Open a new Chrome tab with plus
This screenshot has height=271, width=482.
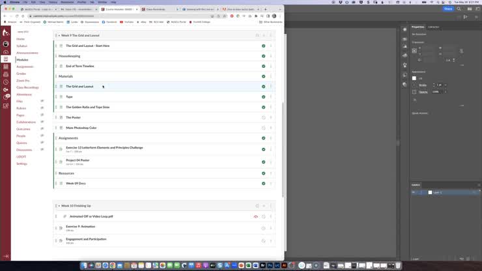[265, 9]
